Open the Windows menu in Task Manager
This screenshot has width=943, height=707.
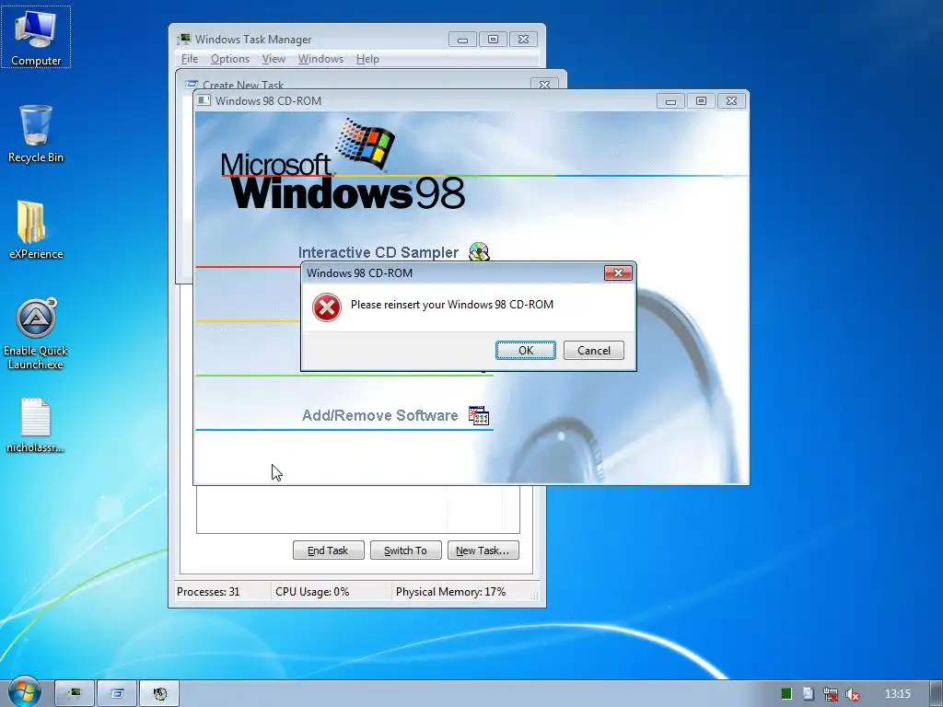320,59
